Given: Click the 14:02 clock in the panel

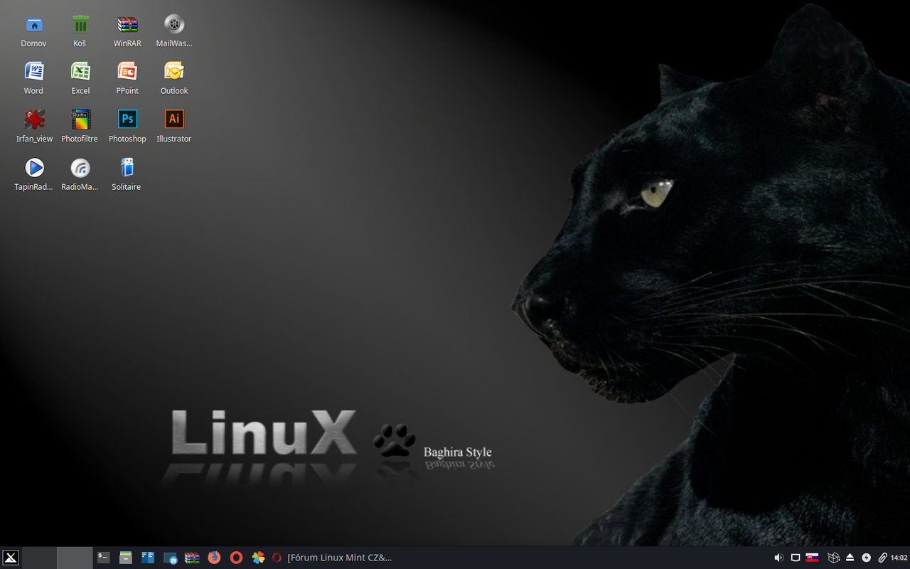Looking at the screenshot, I should tap(899, 558).
